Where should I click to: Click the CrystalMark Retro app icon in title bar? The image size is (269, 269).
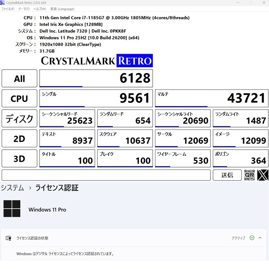click(x=2, y=3)
